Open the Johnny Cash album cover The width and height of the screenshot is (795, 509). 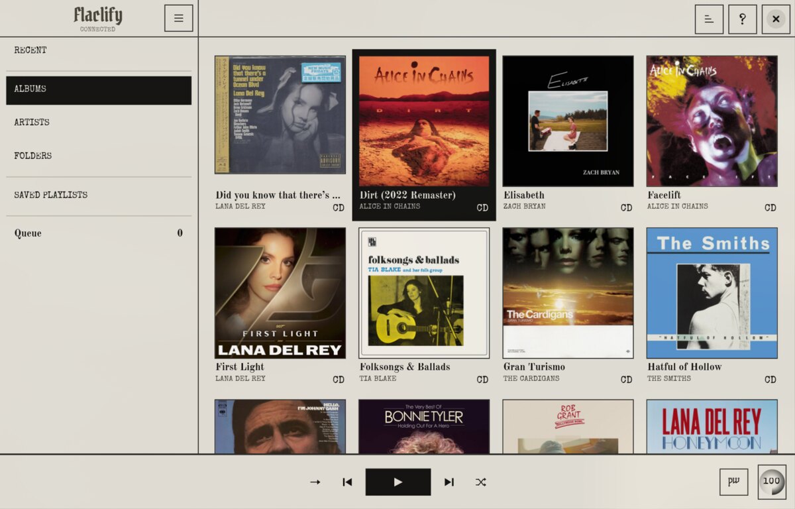pyautogui.click(x=280, y=426)
